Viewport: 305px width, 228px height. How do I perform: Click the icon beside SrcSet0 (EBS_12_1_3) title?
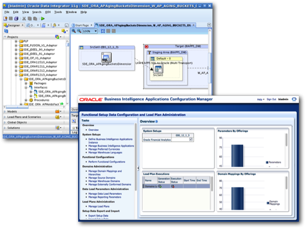(x=81, y=47)
